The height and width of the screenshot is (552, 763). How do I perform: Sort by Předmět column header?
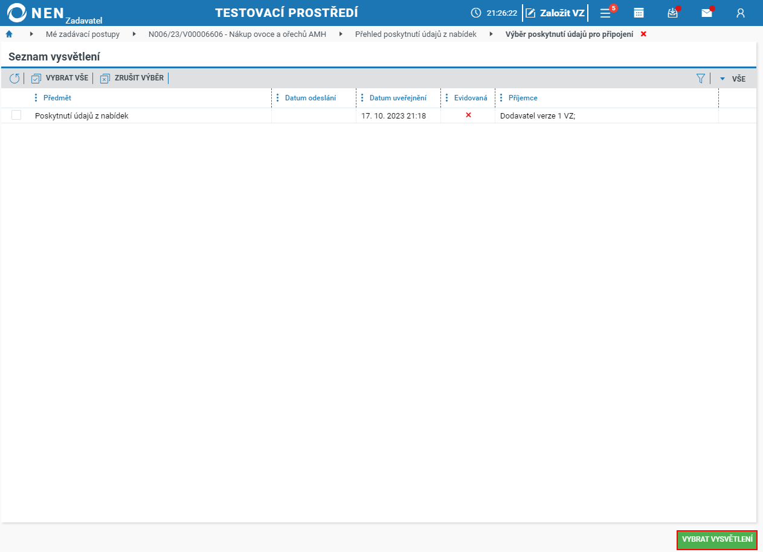click(57, 98)
